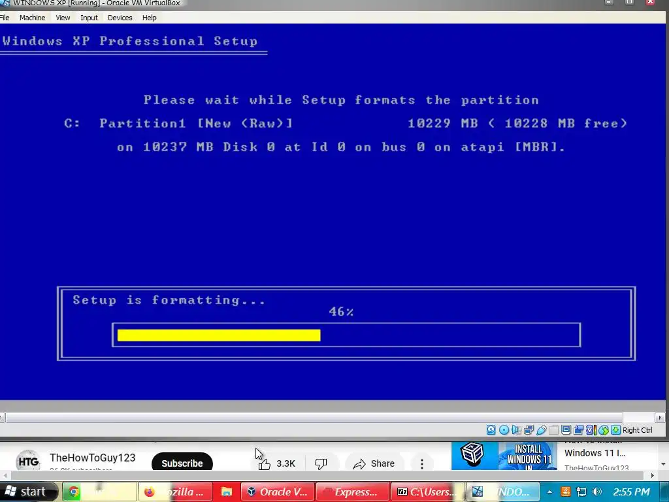Click the CPU virtualization status indicator
The height and width of the screenshot is (502, 669).
[591, 430]
